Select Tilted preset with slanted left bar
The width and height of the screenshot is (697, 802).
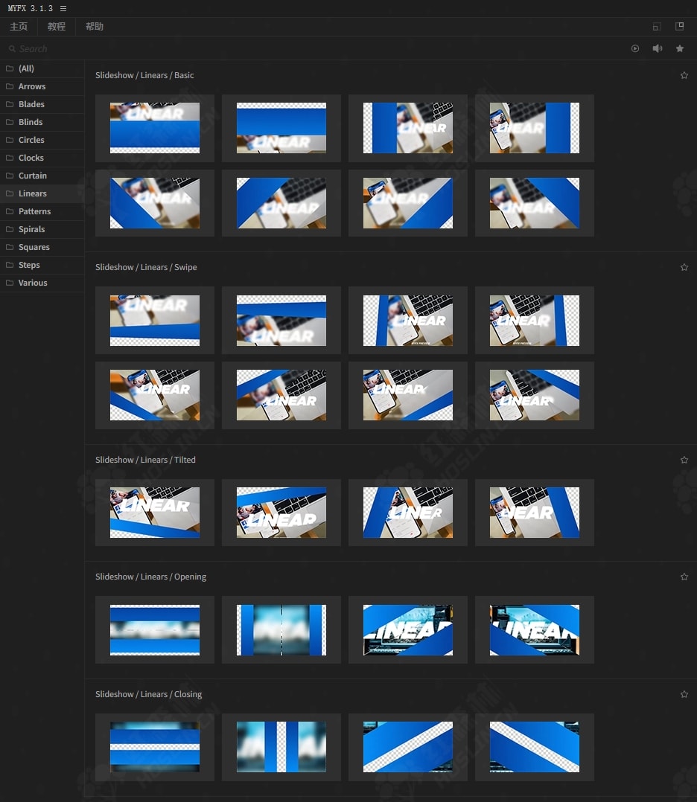[x=407, y=513]
